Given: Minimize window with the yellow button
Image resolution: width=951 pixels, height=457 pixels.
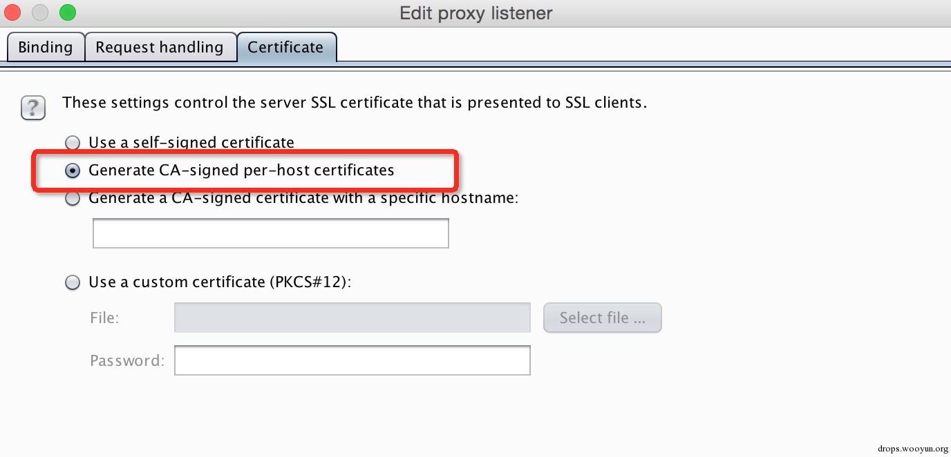Looking at the screenshot, I should 41,12.
